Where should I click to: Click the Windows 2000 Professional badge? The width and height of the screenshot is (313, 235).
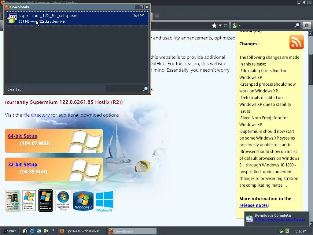click(12, 200)
